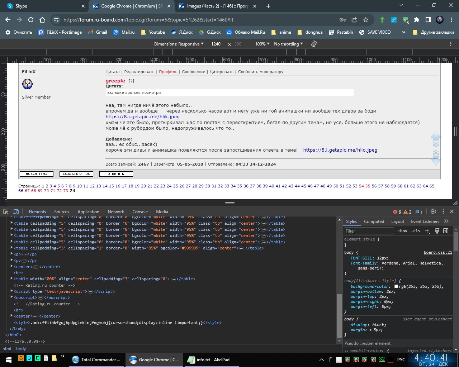Switch to Layout styles tab

(398, 221)
